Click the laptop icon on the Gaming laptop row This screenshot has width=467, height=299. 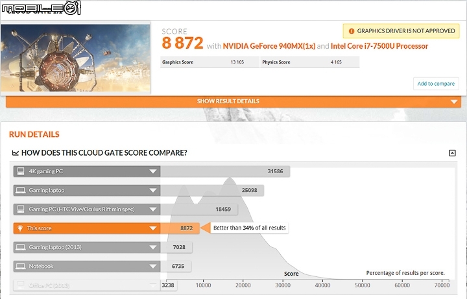pyautogui.click(x=21, y=190)
